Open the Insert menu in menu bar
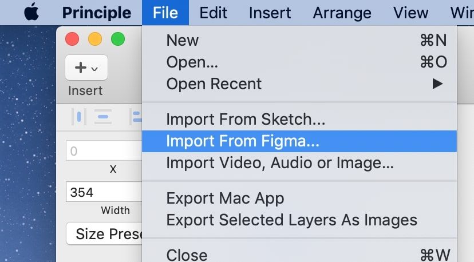The width and height of the screenshot is (474, 262). click(x=270, y=12)
